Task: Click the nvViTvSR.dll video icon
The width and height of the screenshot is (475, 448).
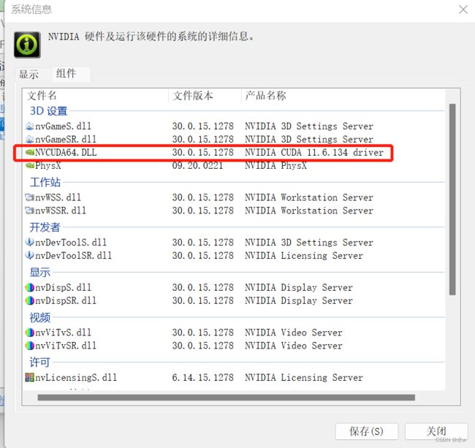Action: click(x=30, y=346)
